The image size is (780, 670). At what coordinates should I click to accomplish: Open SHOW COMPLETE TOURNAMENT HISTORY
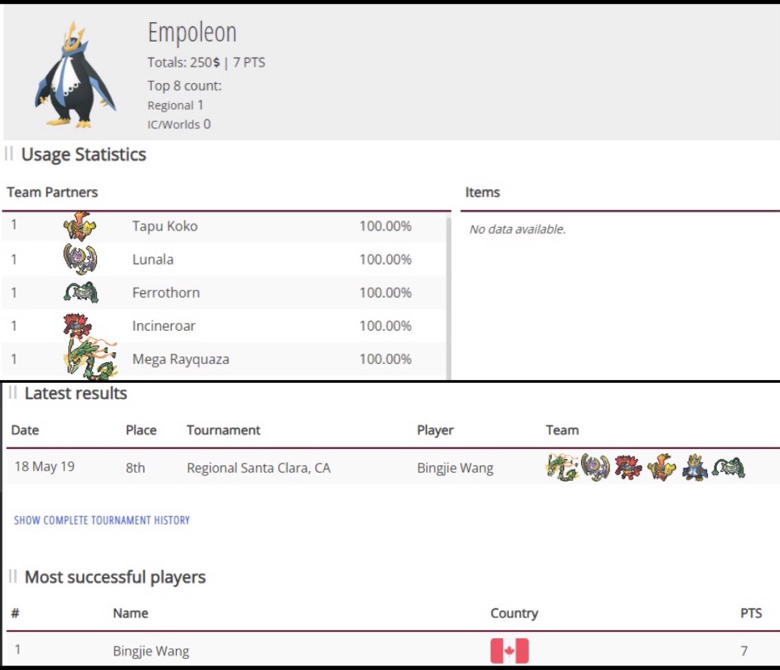102,520
